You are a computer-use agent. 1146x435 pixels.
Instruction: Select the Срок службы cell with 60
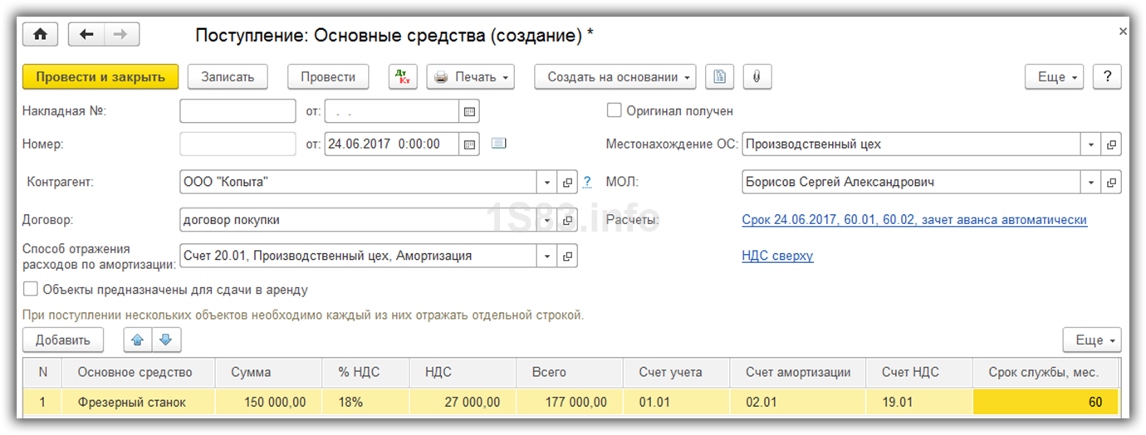(x=1046, y=403)
